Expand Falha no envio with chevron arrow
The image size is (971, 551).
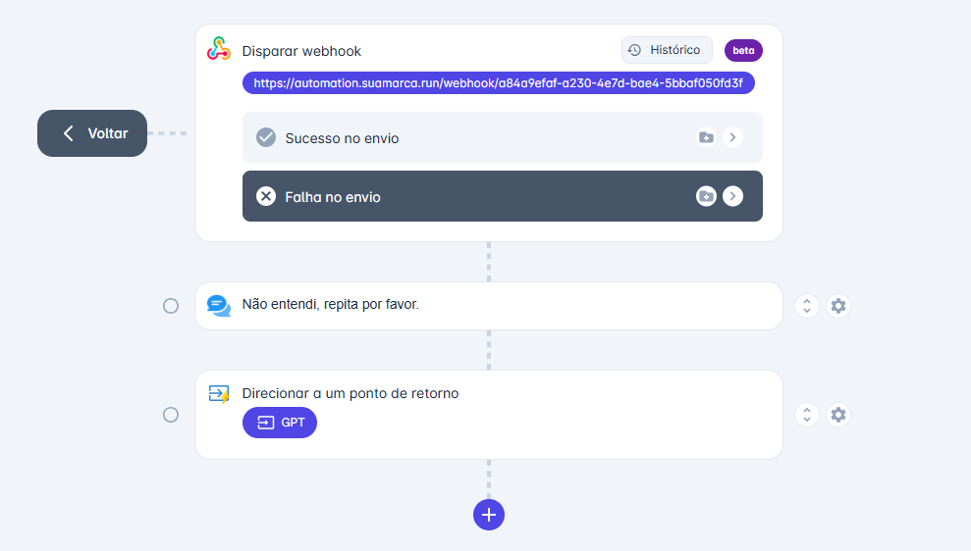(x=732, y=197)
